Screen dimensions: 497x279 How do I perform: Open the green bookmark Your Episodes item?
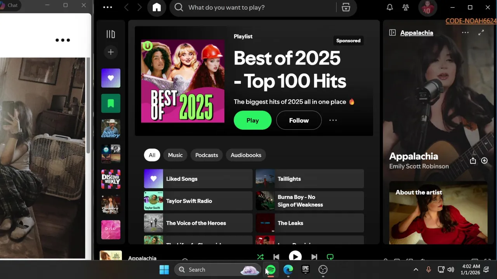click(x=111, y=103)
